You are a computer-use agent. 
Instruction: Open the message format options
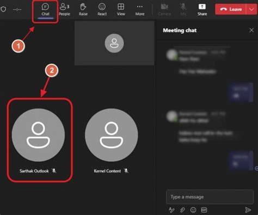tap(171, 210)
